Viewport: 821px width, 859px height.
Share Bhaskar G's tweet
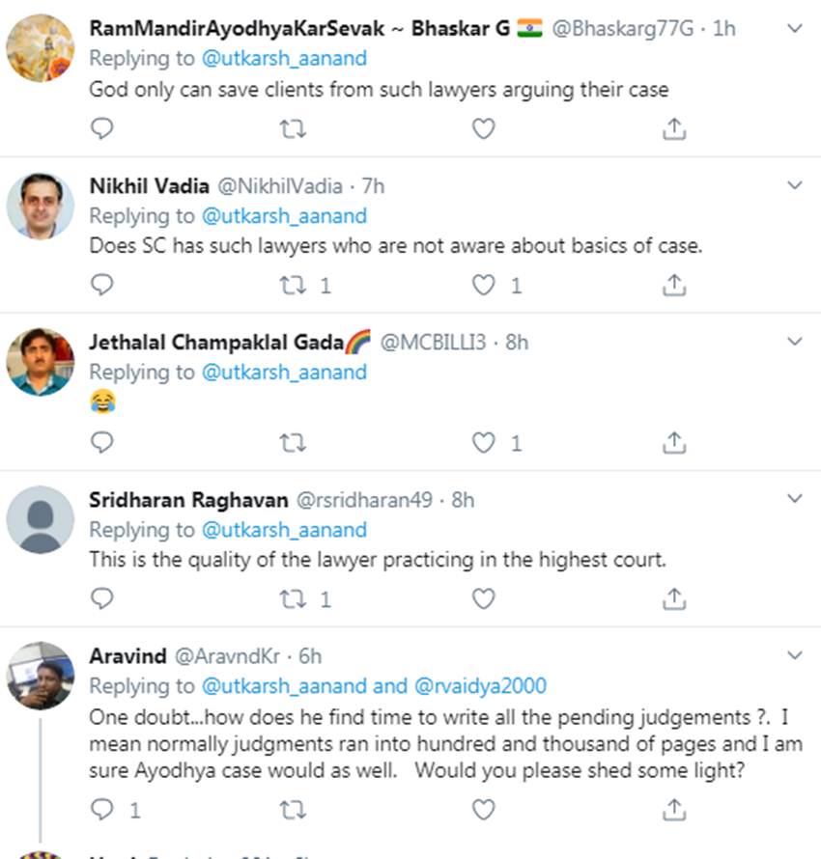pos(675,128)
